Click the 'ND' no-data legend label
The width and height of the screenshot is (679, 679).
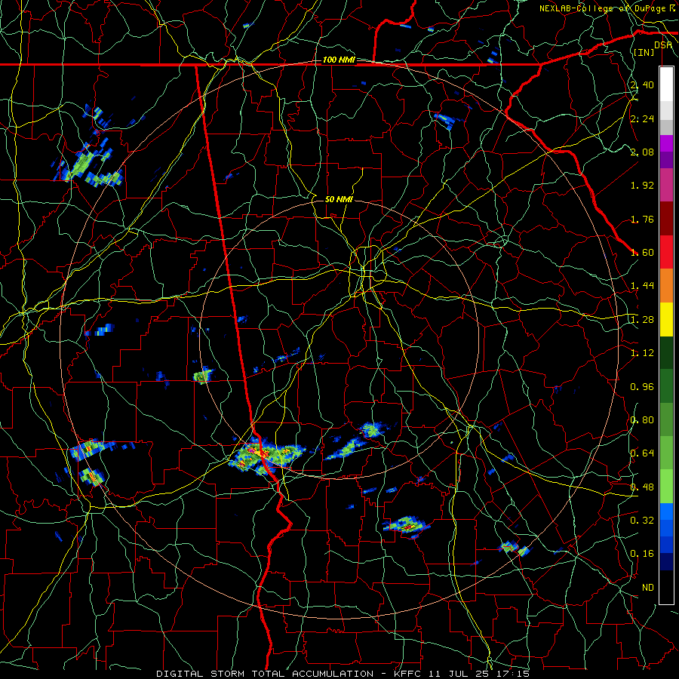coord(648,588)
